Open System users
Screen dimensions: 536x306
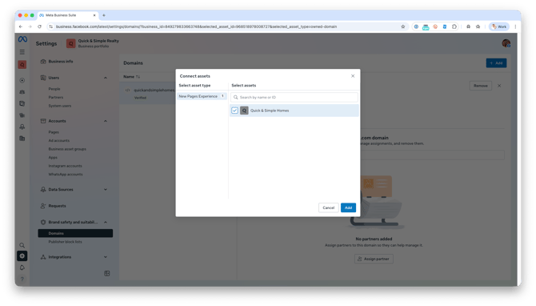click(60, 106)
